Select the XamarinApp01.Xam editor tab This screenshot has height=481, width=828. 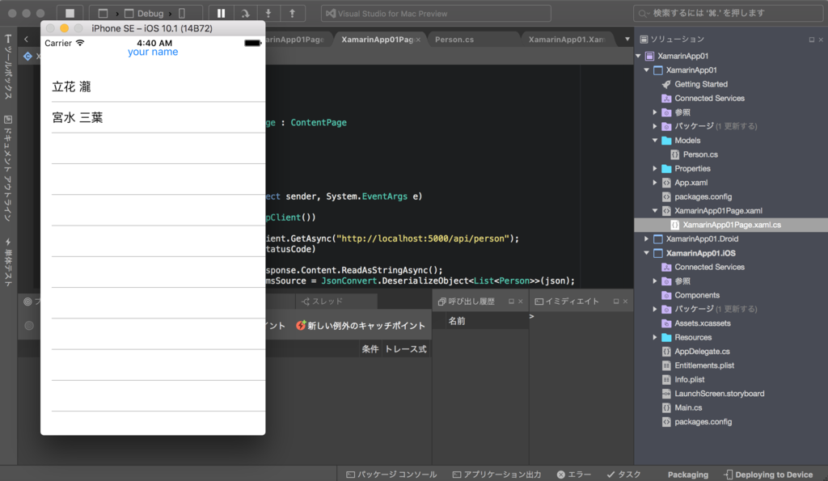pos(566,40)
